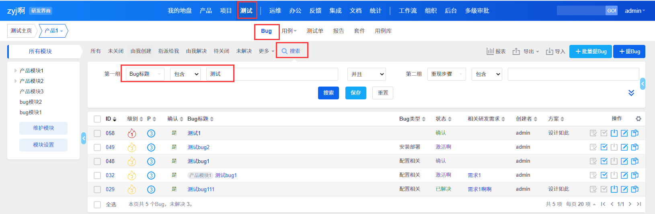Click the edit icon for bug 029
Screen dimensions: 655x214
point(624,189)
